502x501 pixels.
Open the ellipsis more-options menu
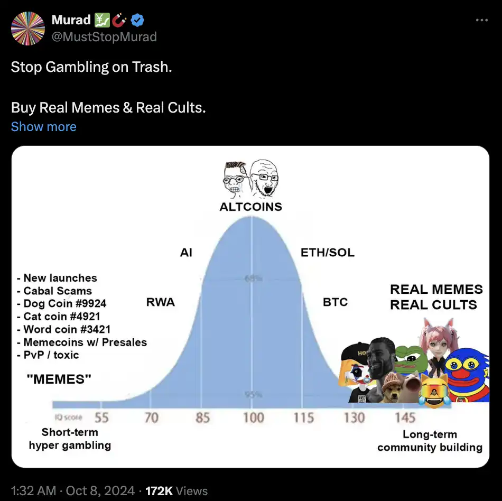click(482, 20)
